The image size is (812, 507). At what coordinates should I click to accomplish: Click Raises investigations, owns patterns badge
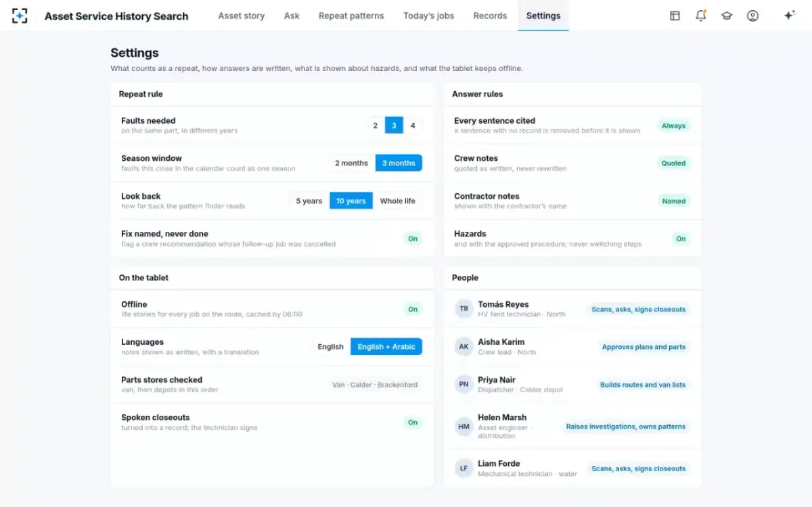click(x=626, y=427)
